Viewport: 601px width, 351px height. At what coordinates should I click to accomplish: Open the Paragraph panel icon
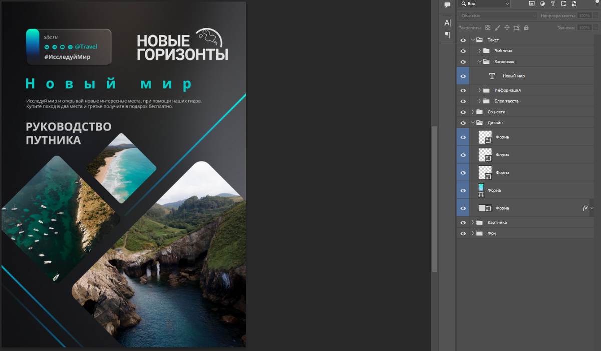[447, 35]
